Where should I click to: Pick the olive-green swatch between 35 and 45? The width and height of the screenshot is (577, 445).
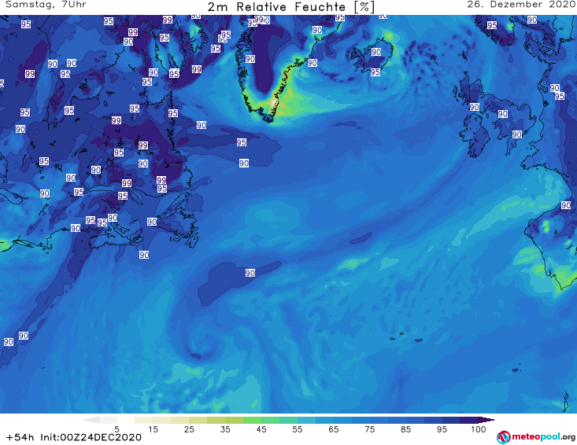pyautogui.click(x=234, y=421)
